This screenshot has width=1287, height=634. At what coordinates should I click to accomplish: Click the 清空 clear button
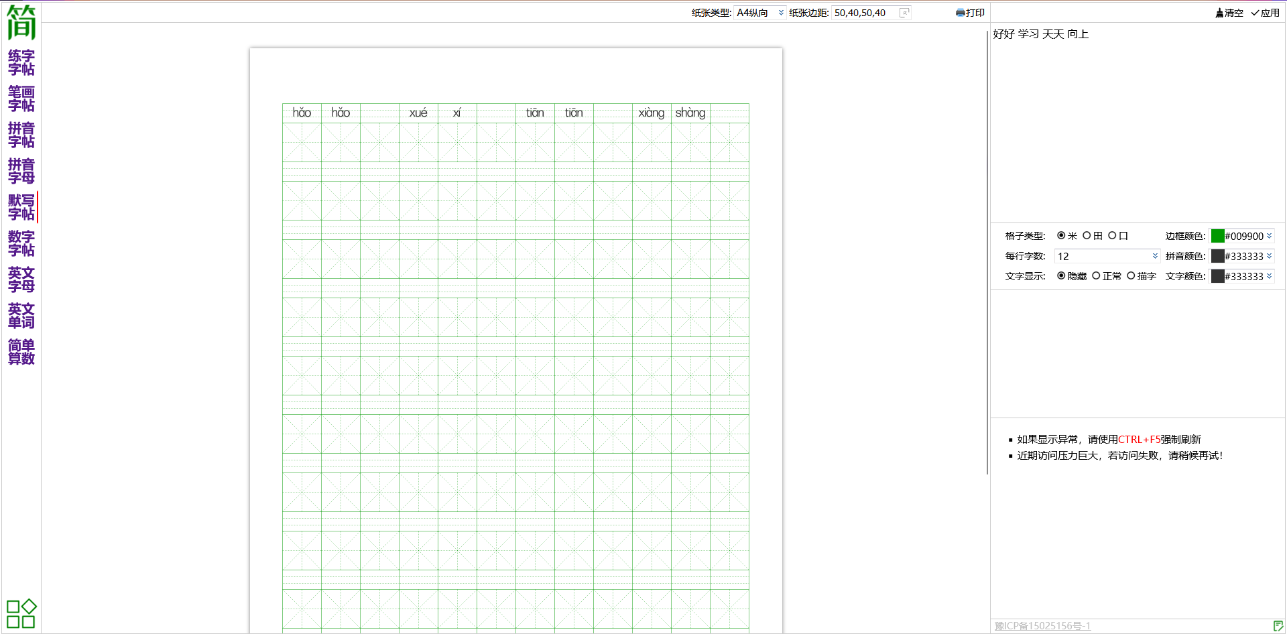pyautogui.click(x=1229, y=13)
